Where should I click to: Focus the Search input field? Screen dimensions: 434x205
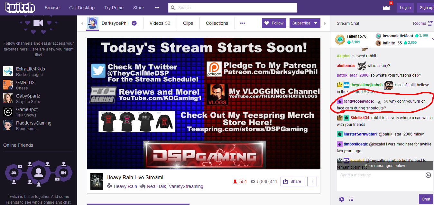point(232,8)
